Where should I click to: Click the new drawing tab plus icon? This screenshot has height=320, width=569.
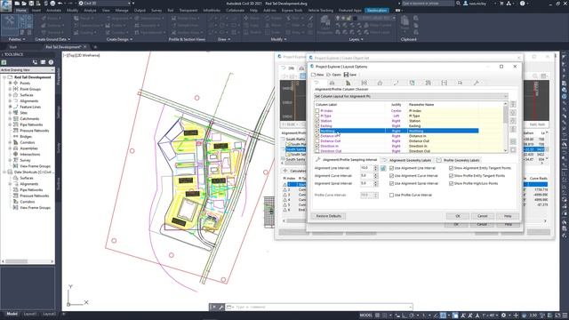point(95,47)
